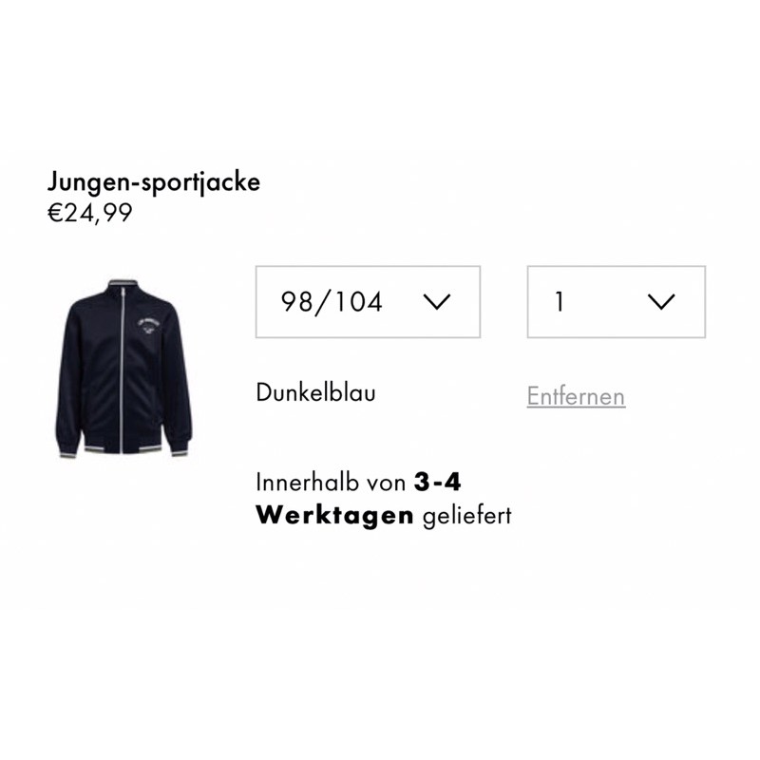The height and width of the screenshot is (760, 760).
Task: Click the Entfernen link to remove item
Action: pyautogui.click(x=576, y=396)
